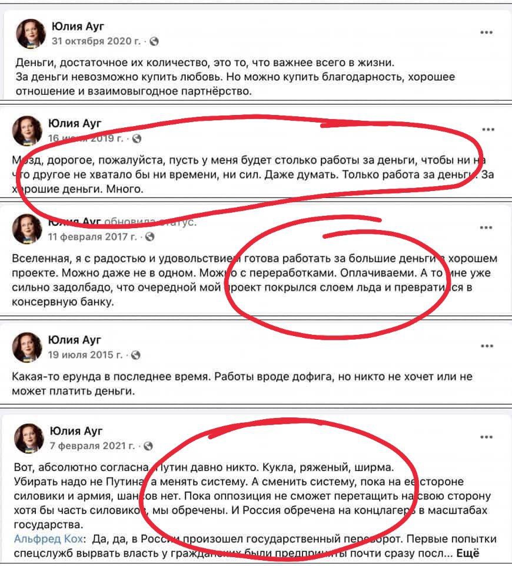The width and height of the screenshot is (512, 566).
Task: Open three-dot menu on 7 февраля 2021 post
Action: 487,437
